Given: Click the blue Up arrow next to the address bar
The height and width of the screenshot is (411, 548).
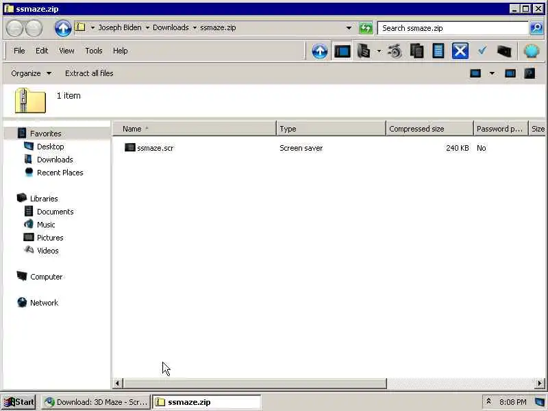Looking at the screenshot, I should pyautogui.click(x=63, y=28).
